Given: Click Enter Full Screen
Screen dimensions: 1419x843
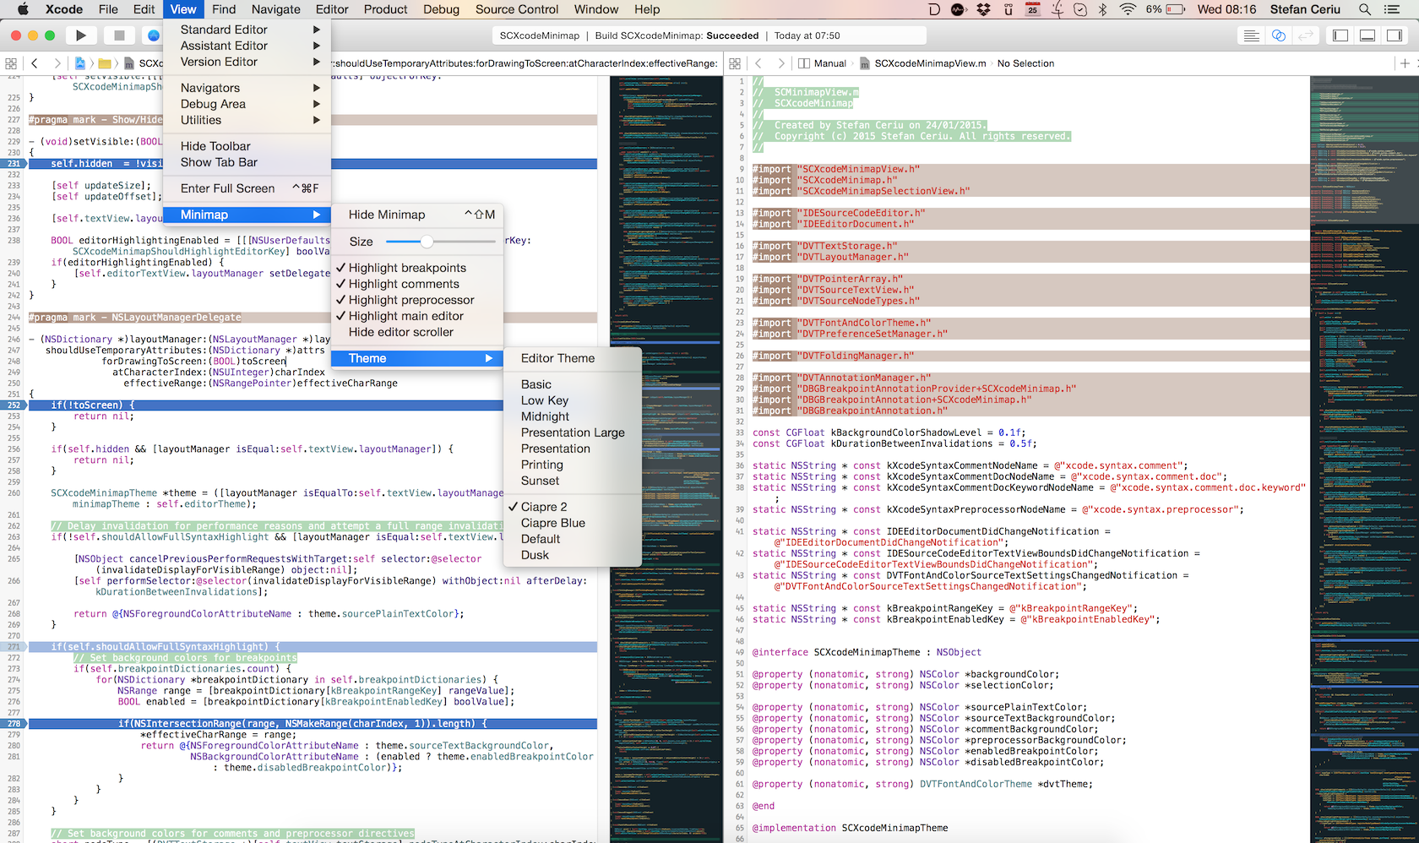Looking at the screenshot, I should [227, 188].
